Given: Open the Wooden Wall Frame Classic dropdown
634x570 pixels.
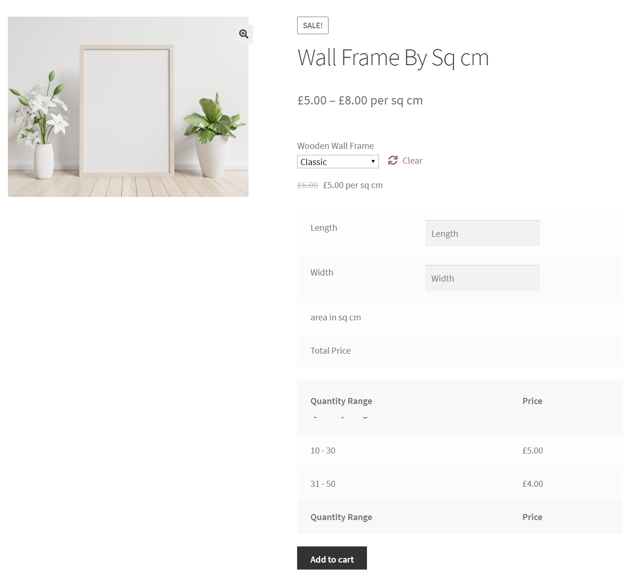Looking at the screenshot, I should click(338, 162).
